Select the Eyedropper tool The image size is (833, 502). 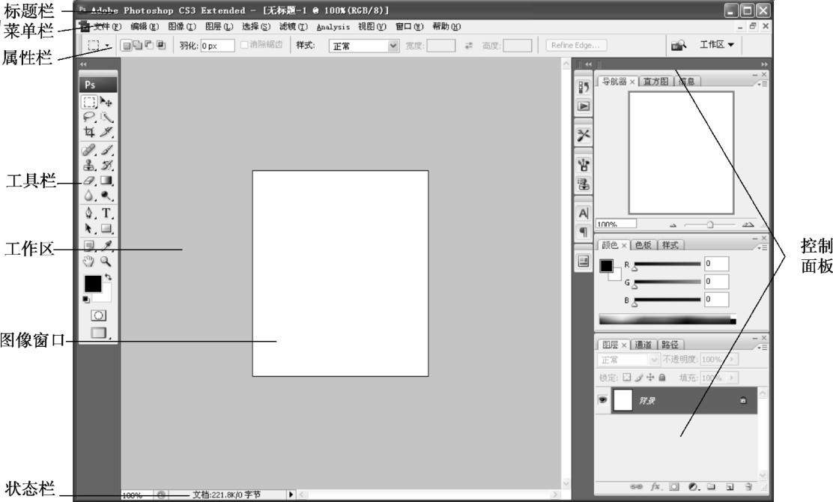(106, 246)
